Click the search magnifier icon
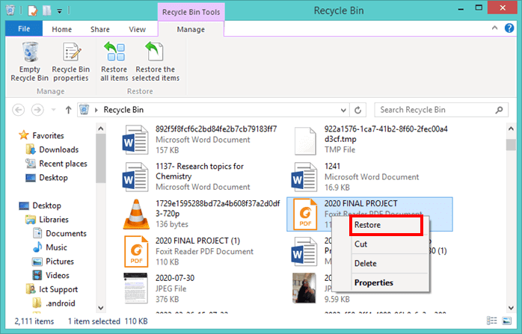522x334 pixels. pos(499,110)
